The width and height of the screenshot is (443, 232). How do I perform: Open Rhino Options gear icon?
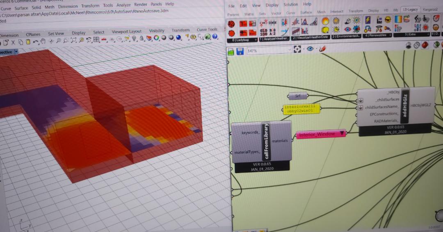coord(193,37)
